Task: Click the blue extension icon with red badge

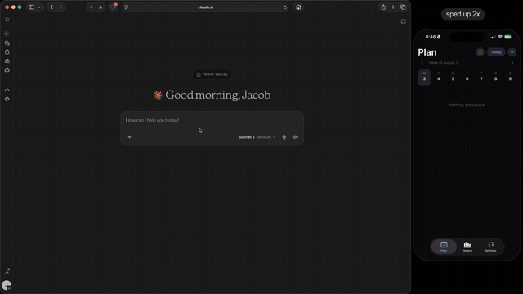Action: 114,7
